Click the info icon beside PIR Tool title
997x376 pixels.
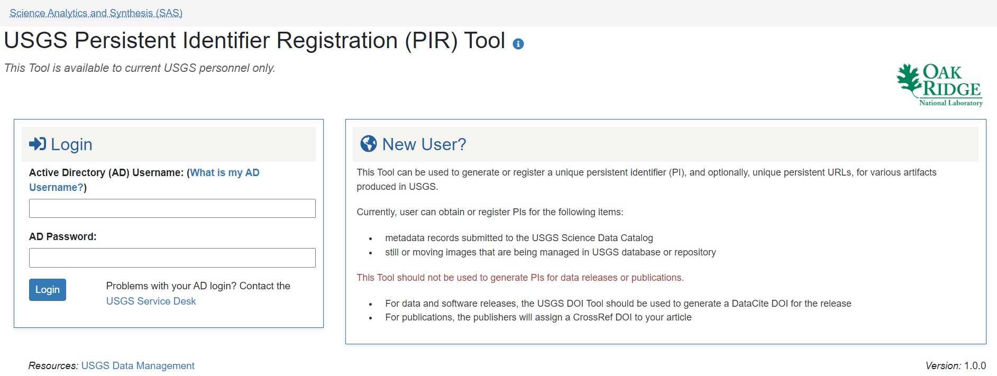pyautogui.click(x=518, y=44)
